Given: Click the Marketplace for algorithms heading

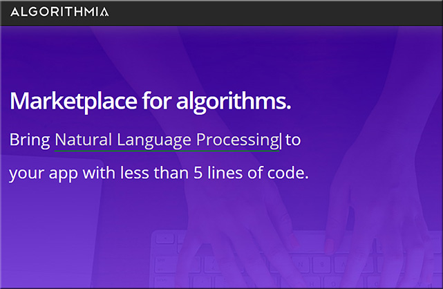Looking at the screenshot, I should (x=150, y=102).
